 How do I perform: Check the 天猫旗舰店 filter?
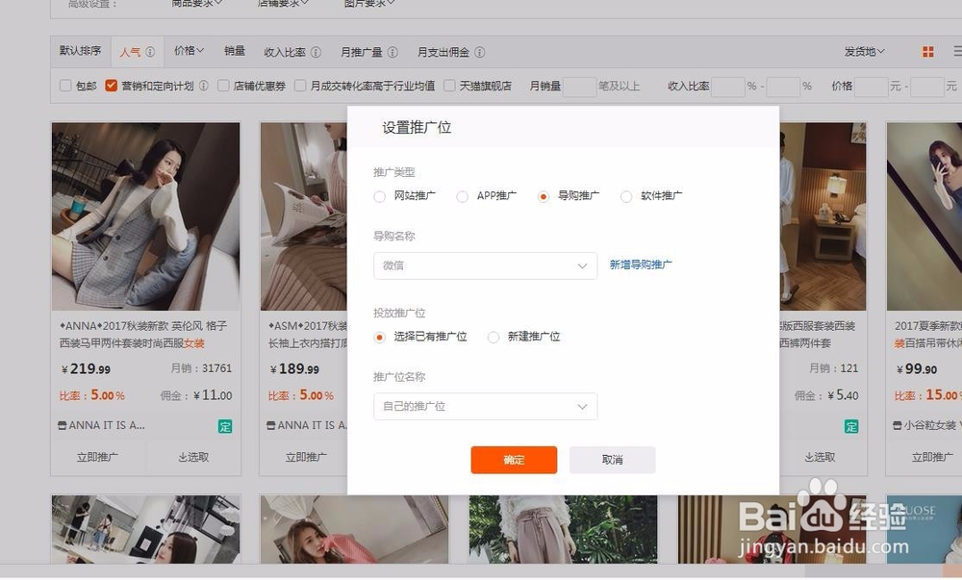click(x=448, y=85)
